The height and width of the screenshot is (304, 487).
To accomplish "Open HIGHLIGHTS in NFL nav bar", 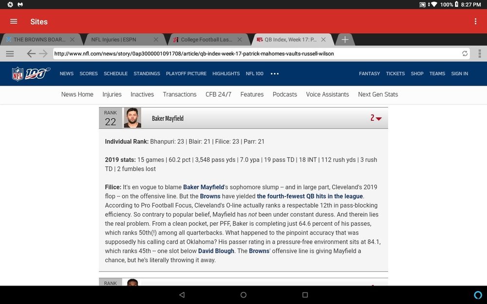I will coord(226,74).
